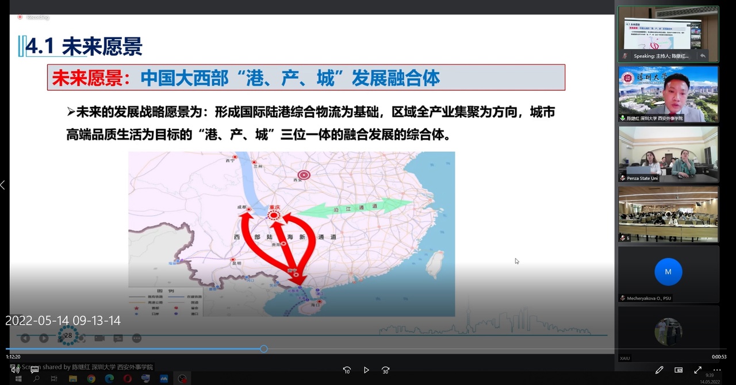Skip back 10 seconds

pyautogui.click(x=347, y=370)
